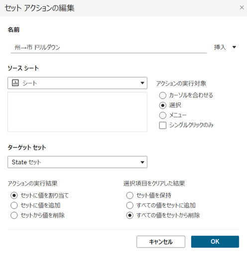This screenshot has height=255, width=247.
Task: Select カーソルを合わせる radio option
Action: tap(163, 95)
